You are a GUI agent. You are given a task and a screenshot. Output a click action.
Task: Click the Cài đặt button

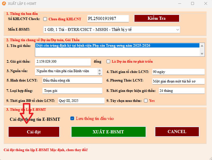click(x=34, y=132)
